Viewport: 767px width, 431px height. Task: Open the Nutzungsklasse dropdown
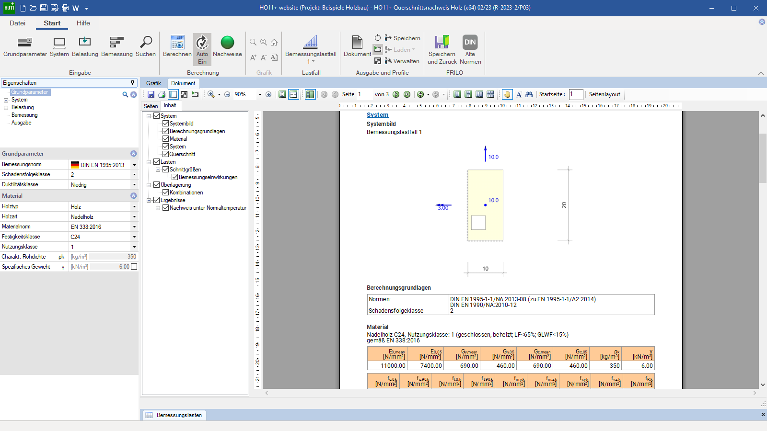pyautogui.click(x=134, y=247)
